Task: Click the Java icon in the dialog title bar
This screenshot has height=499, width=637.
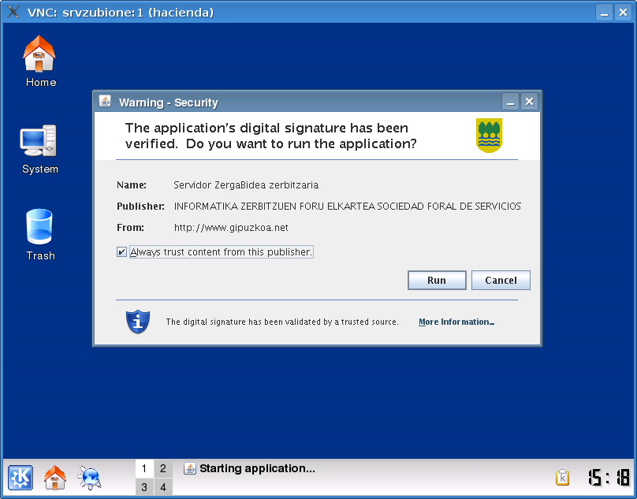Action: tap(105, 102)
